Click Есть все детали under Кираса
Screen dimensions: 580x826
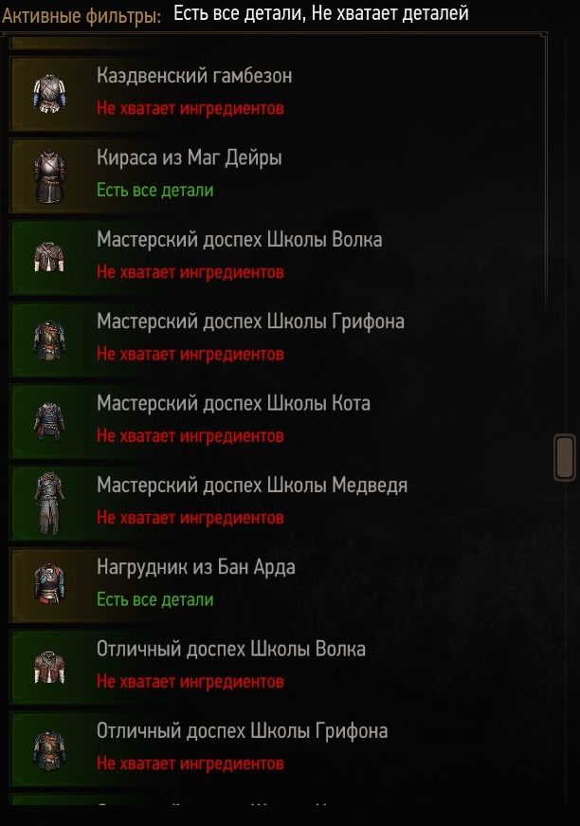154,191
